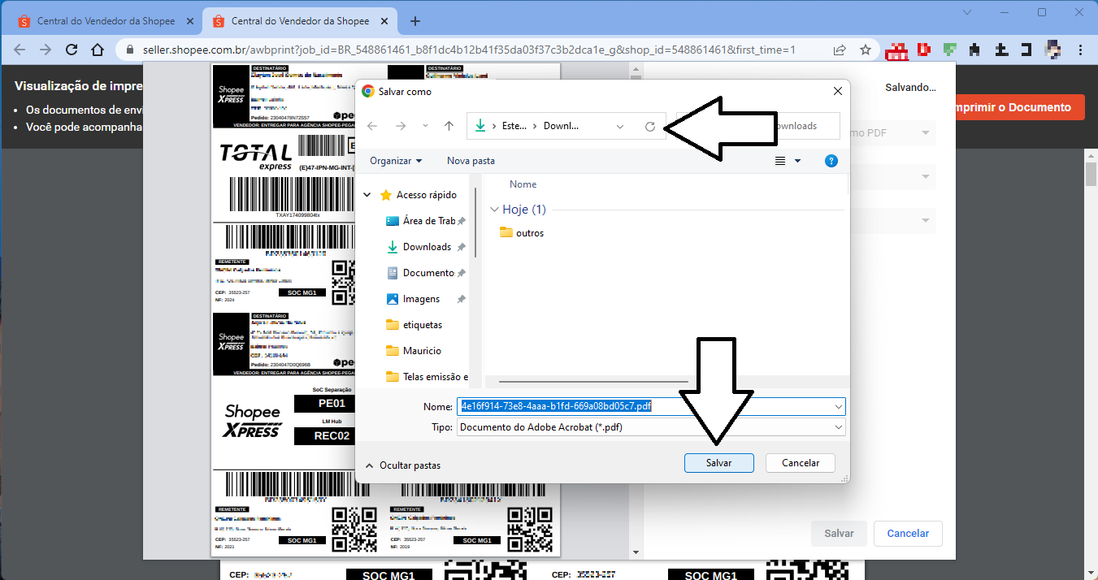Click Cancelar in the Salvar como dialog
This screenshot has width=1098, height=580.
coord(801,463)
